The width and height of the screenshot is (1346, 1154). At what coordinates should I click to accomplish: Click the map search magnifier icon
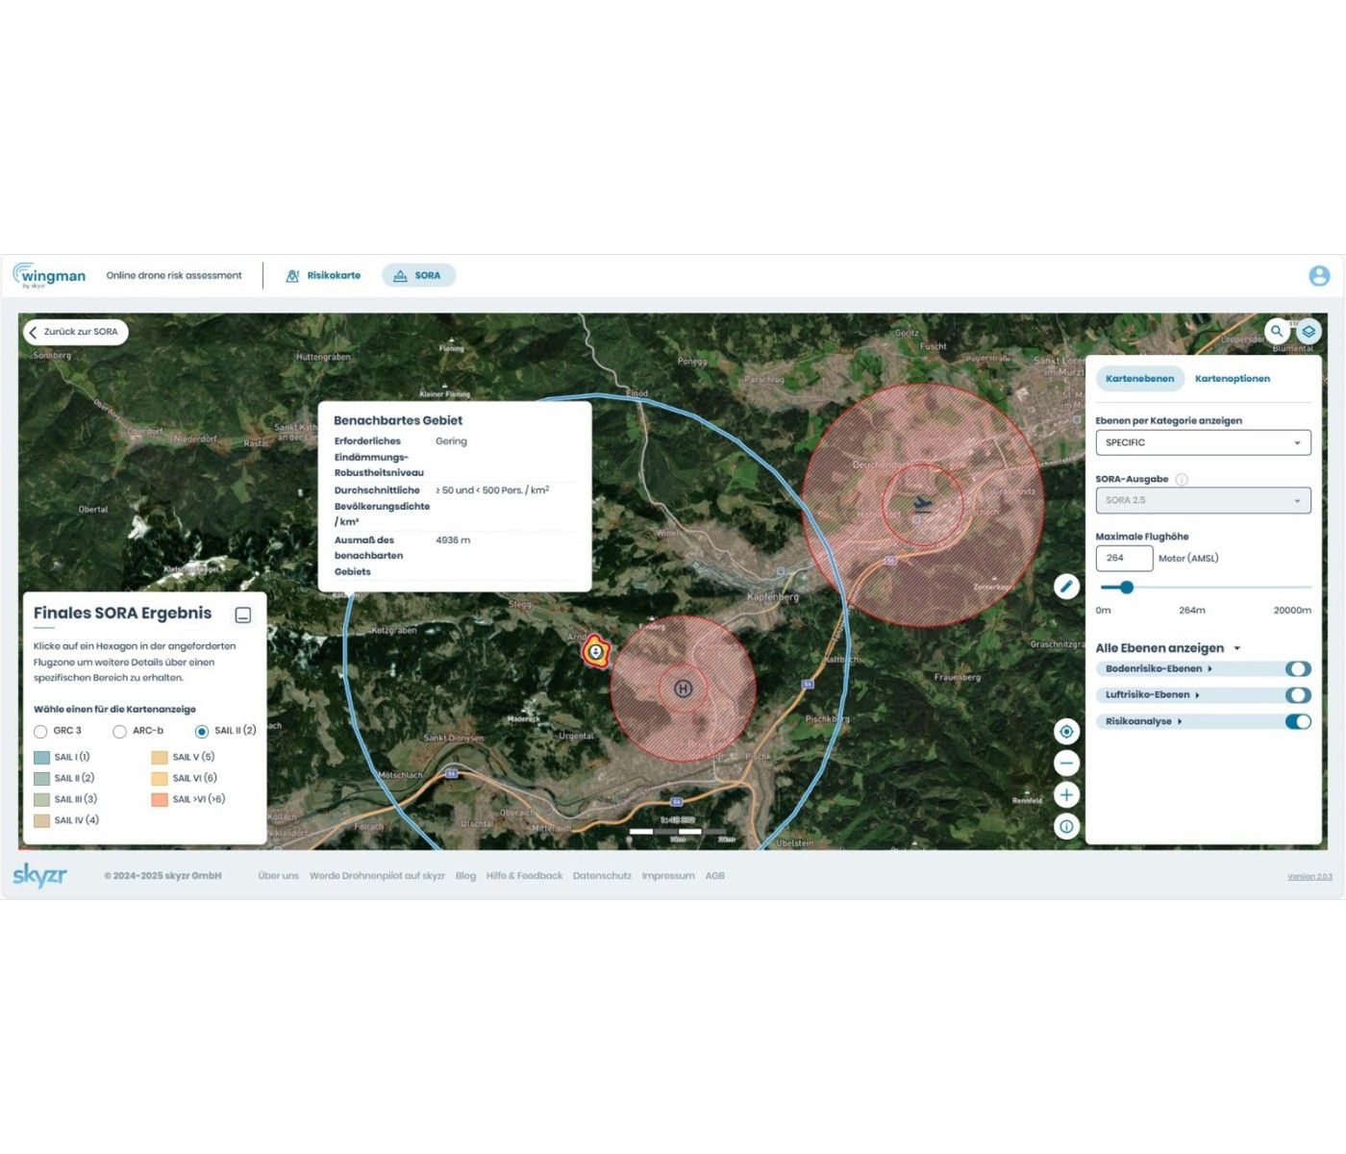point(1277,331)
